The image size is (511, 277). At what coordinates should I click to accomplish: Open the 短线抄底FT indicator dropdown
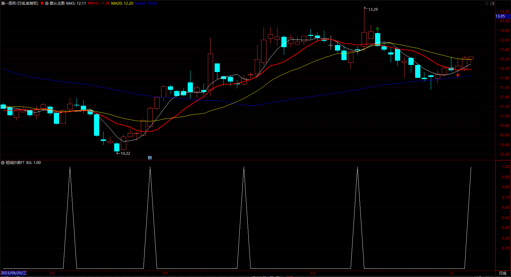tap(3, 163)
